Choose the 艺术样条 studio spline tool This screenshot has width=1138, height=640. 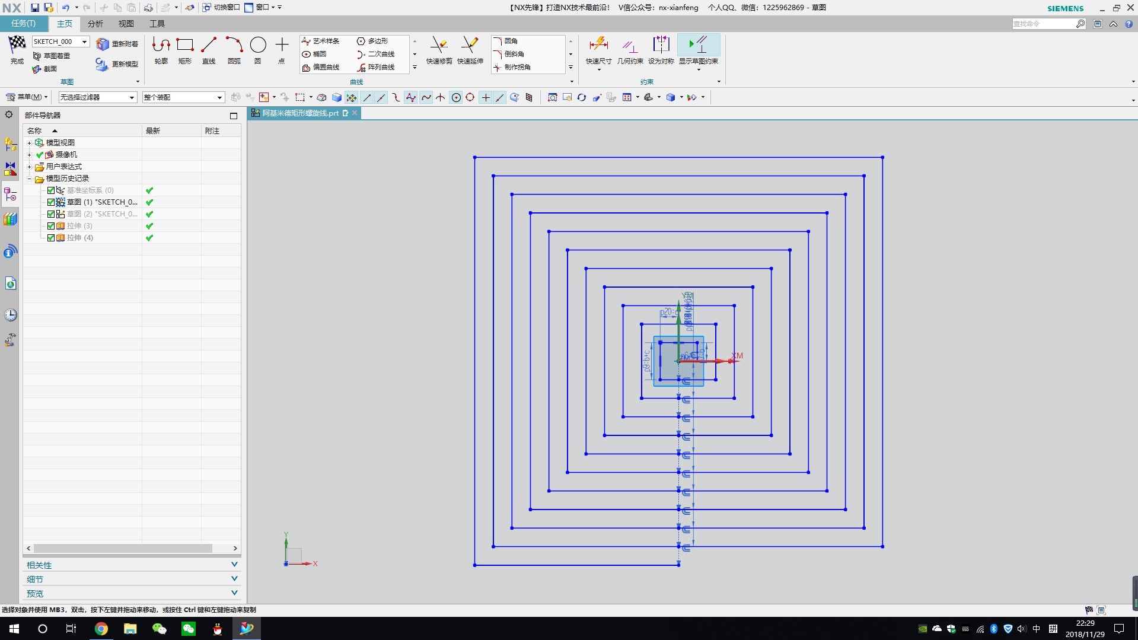coord(321,41)
